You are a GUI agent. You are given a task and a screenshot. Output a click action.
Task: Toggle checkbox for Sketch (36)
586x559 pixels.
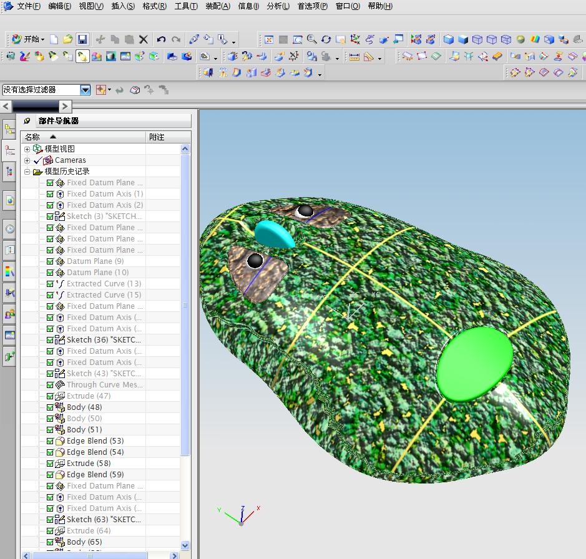(50, 340)
